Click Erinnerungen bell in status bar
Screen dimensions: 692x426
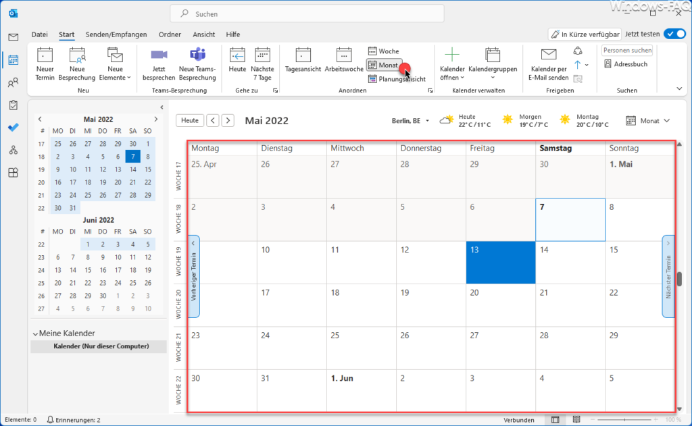pos(74,420)
